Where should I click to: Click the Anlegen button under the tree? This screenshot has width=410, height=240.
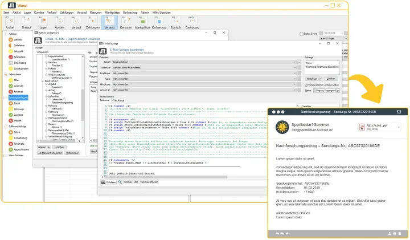[x=44, y=147]
